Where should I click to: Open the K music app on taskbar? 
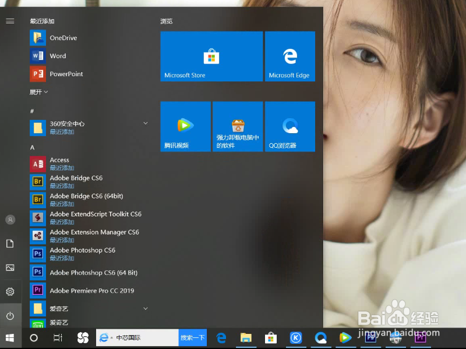pyautogui.click(x=296, y=338)
